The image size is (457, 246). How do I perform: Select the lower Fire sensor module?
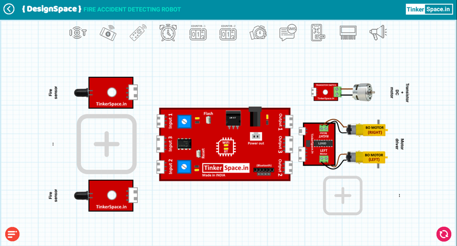coord(107,195)
